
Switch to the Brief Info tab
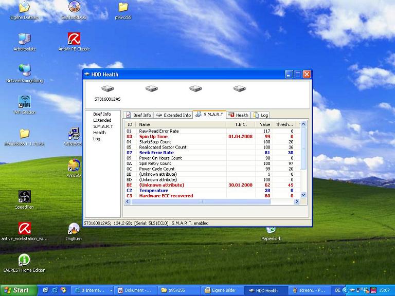138,115
